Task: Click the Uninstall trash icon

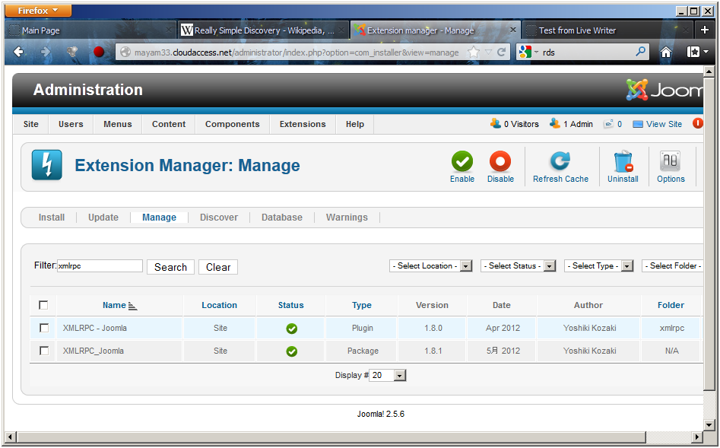Action: coord(623,161)
